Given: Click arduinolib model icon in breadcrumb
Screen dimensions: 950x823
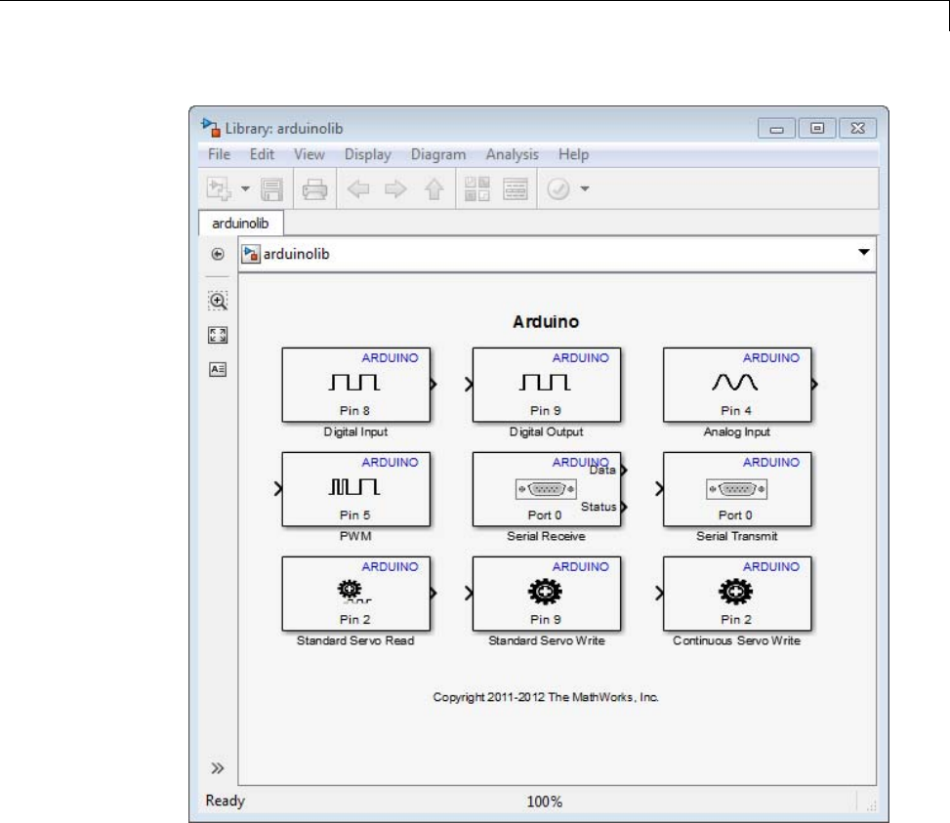Looking at the screenshot, I should point(251,254).
